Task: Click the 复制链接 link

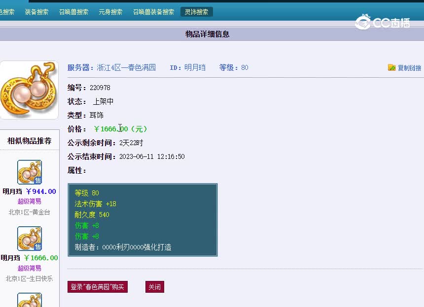Action: [409, 68]
